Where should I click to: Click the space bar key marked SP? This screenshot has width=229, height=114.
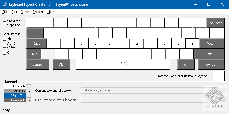(x=123, y=64)
